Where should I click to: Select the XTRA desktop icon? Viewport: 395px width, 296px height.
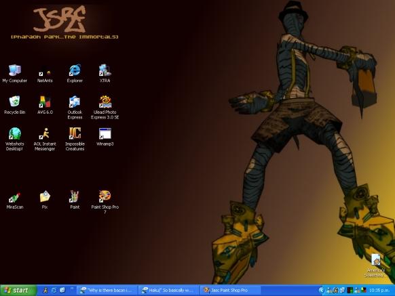coord(105,73)
